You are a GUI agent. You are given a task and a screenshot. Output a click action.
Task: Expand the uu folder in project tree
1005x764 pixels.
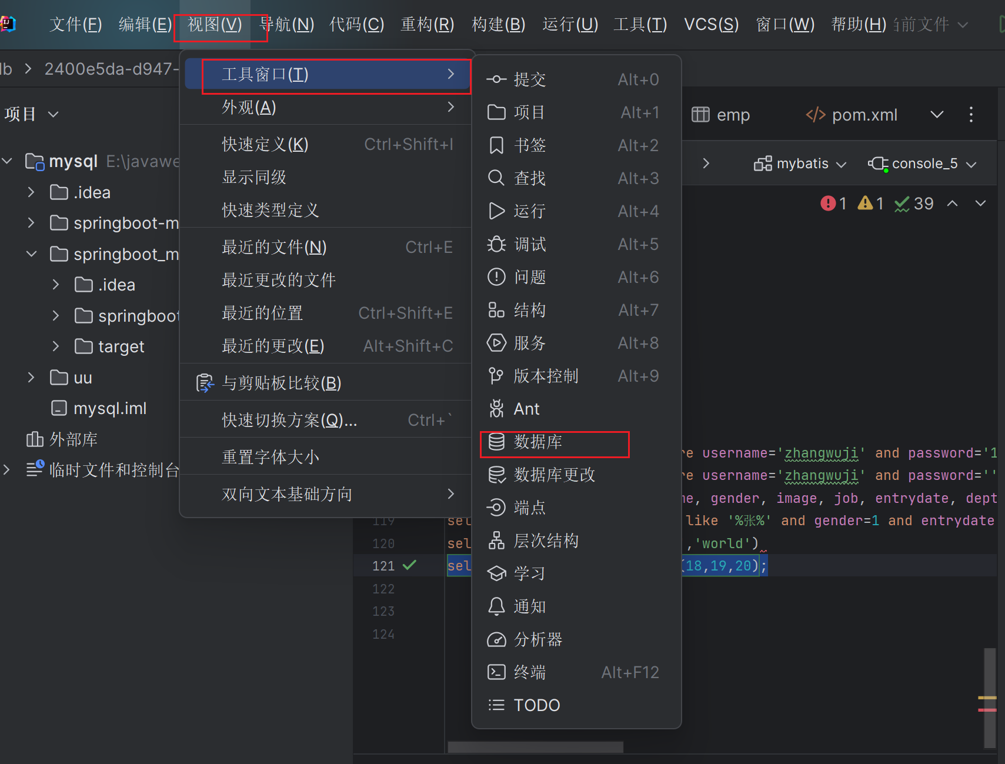click(31, 377)
